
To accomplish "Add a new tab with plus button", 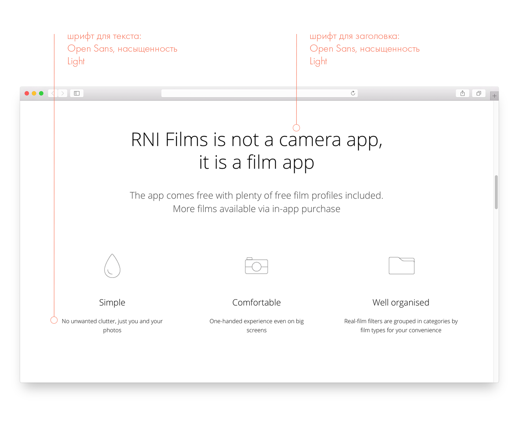I will point(494,96).
